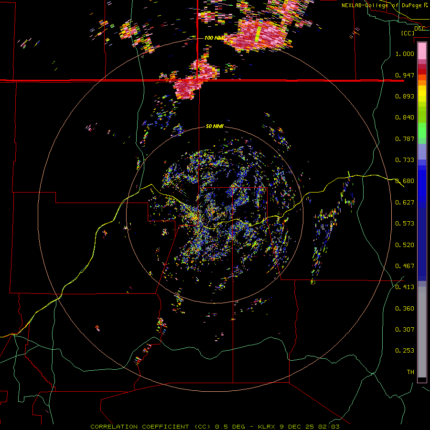The height and width of the screenshot is (430, 430).
Task: Click the 0.840 scale label
Action: pos(405,117)
